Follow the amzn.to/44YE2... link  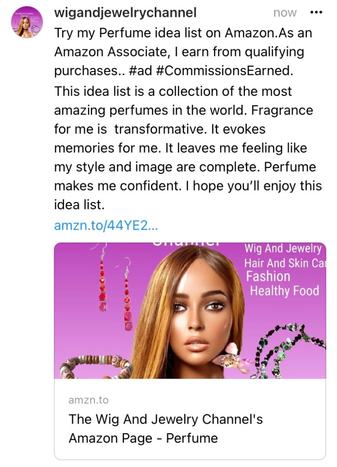106,225
